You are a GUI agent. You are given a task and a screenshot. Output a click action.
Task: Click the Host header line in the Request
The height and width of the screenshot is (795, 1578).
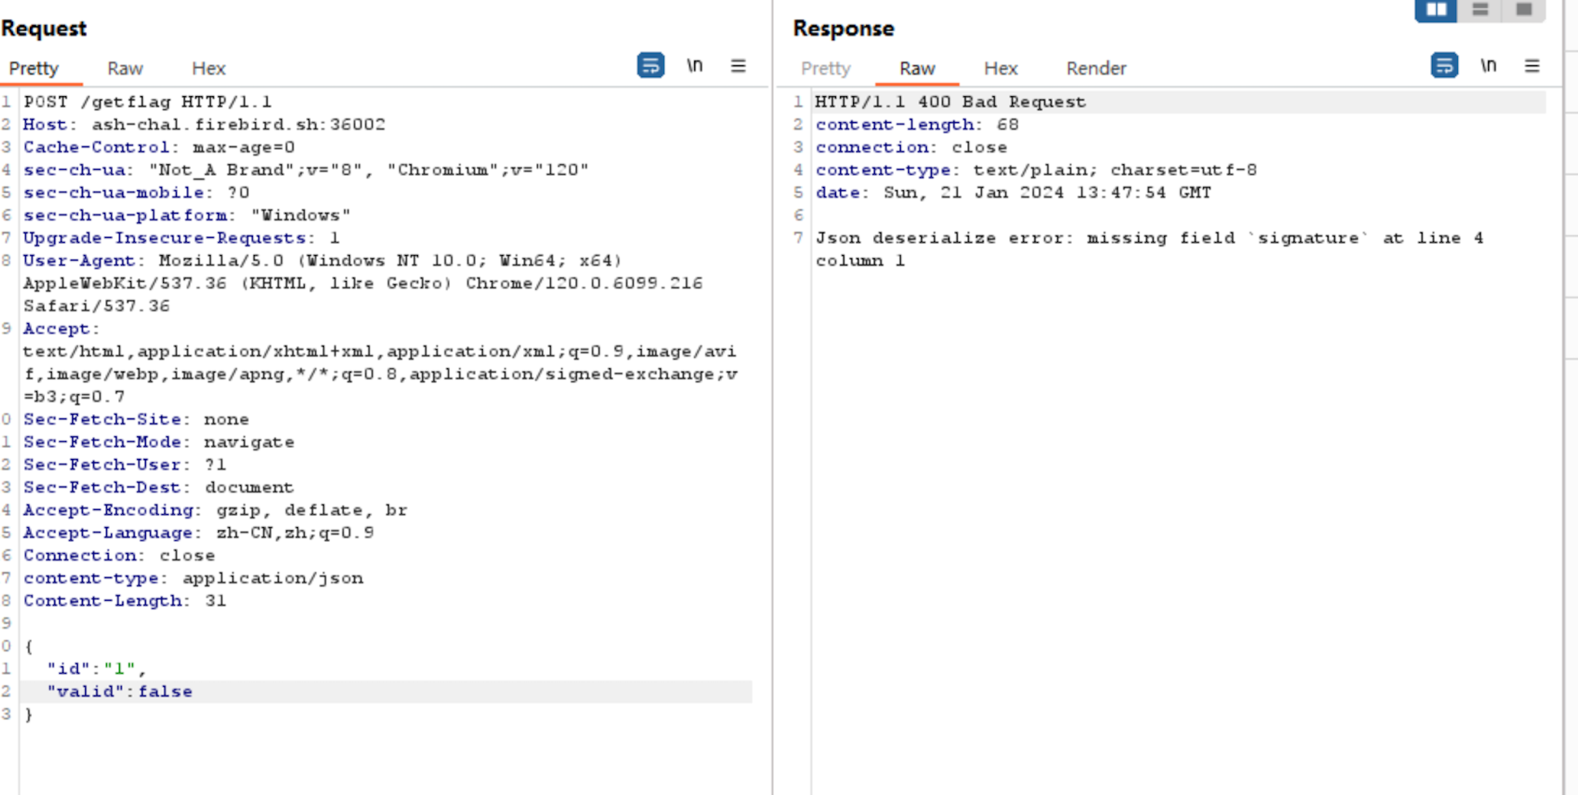205,124
